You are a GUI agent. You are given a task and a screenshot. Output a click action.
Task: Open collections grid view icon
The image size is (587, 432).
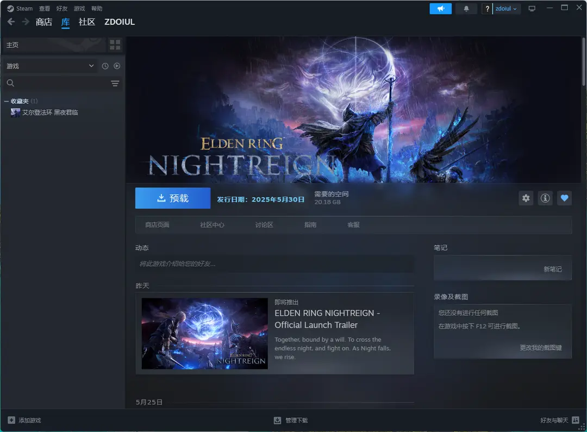tap(115, 45)
